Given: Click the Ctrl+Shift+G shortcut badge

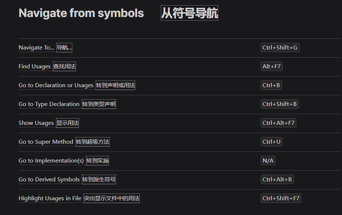Looking at the screenshot, I should pos(280,48).
